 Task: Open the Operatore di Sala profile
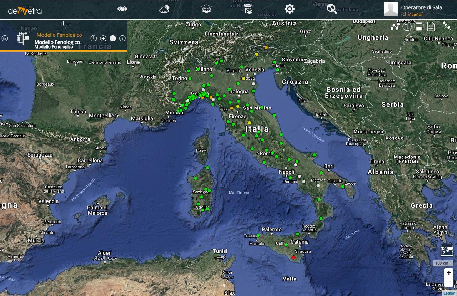421,7
